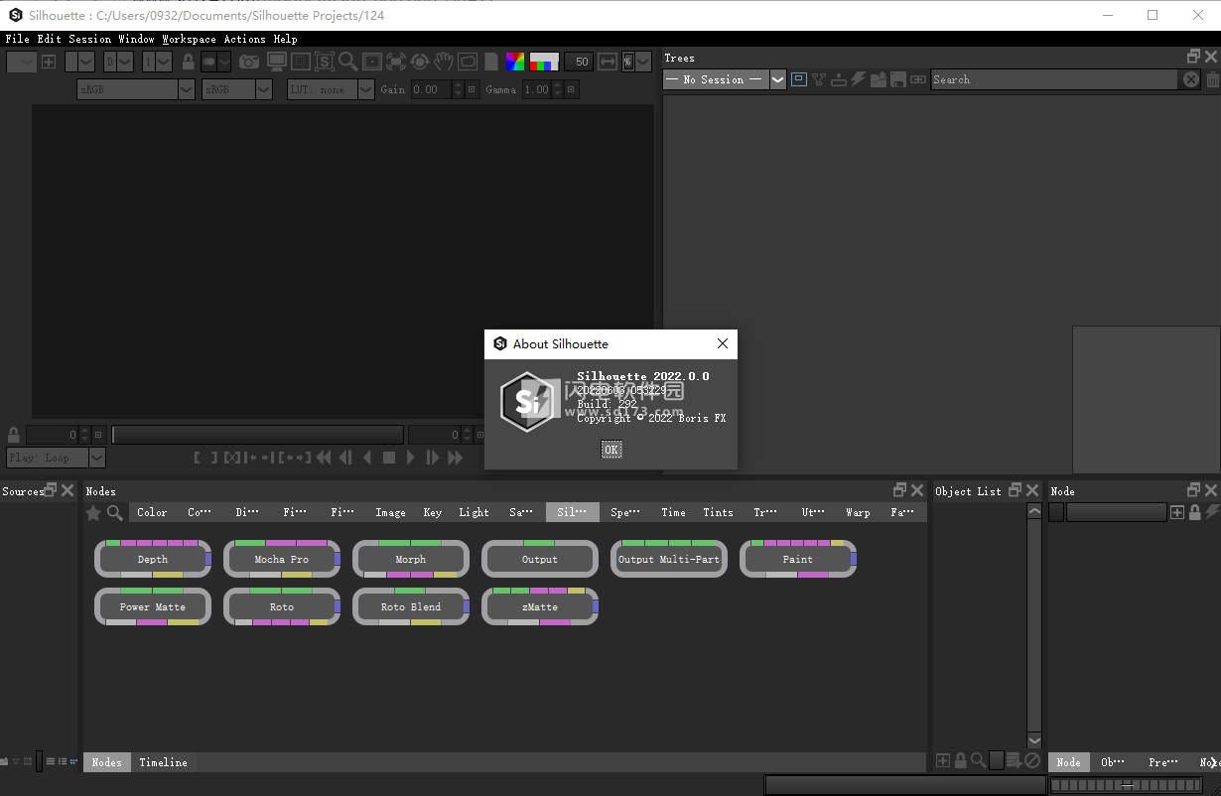Click the hand pan tool icon

tap(443, 62)
